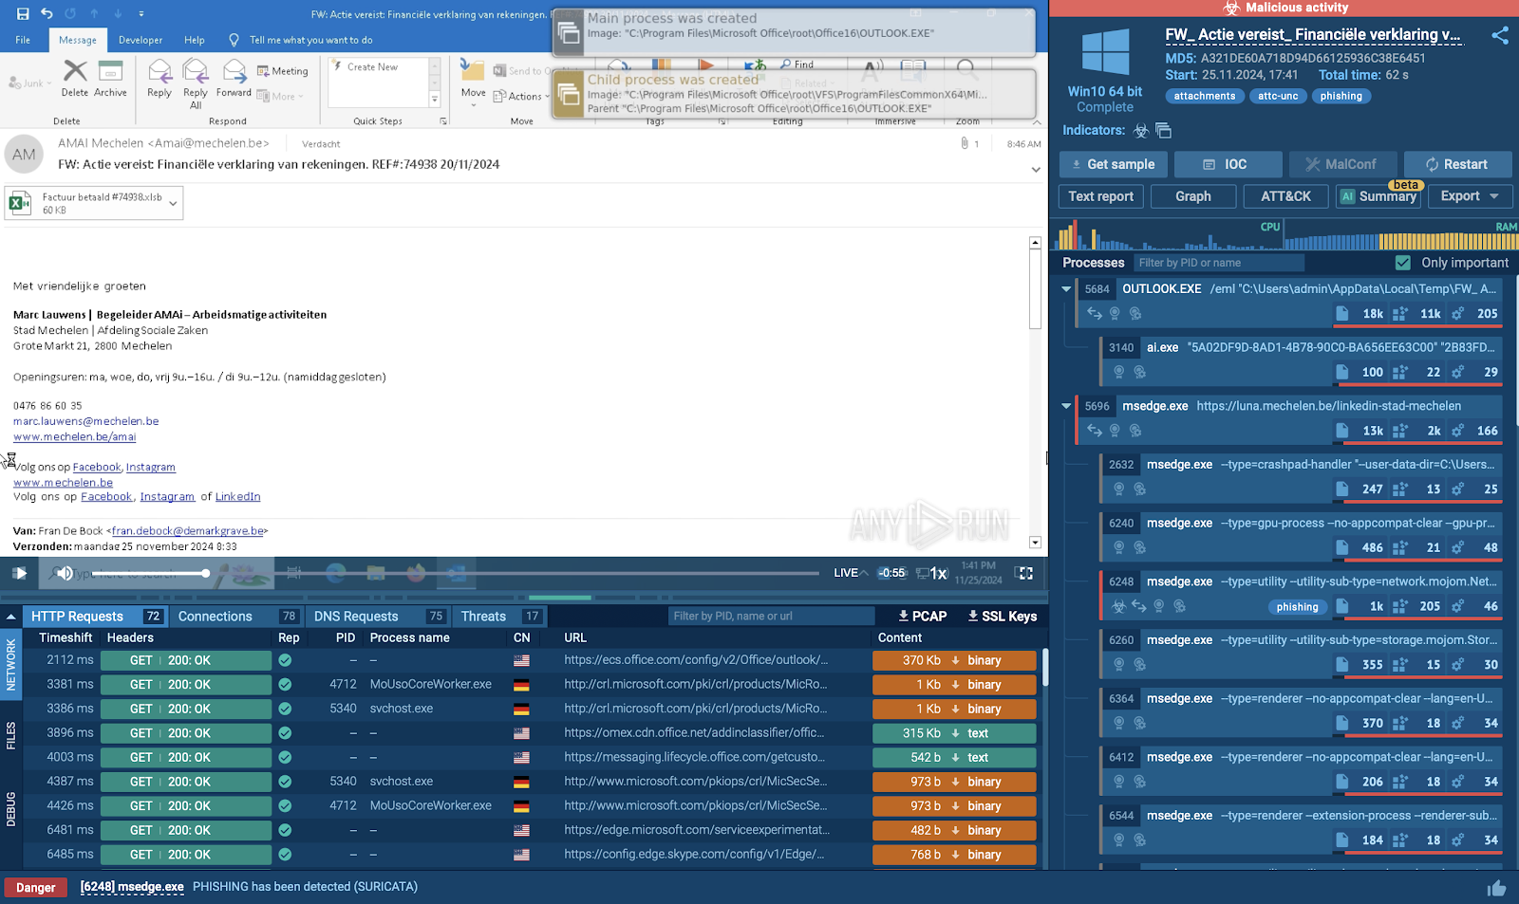Open the File tab in Outlook
This screenshot has width=1519, height=904.
click(x=23, y=40)
